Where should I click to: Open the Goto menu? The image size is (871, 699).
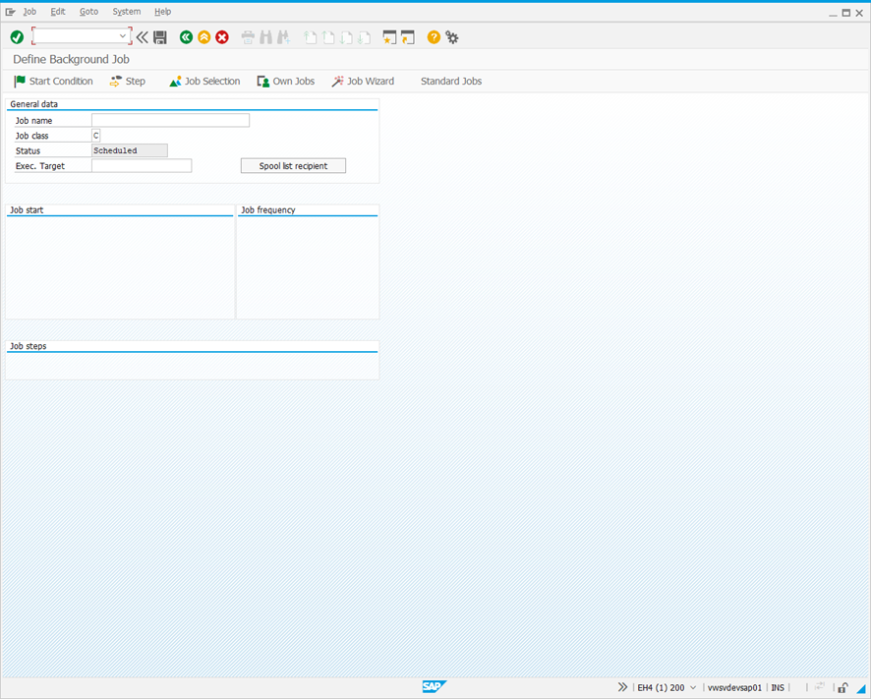pyautogui.click(x=88, y=11)
